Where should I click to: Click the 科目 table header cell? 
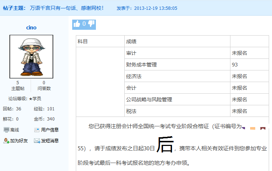[100, 41]
